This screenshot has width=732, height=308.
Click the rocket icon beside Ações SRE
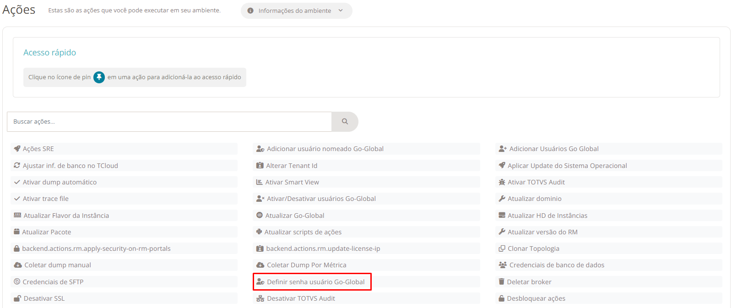pyautogui.click(x=17, y=149)
